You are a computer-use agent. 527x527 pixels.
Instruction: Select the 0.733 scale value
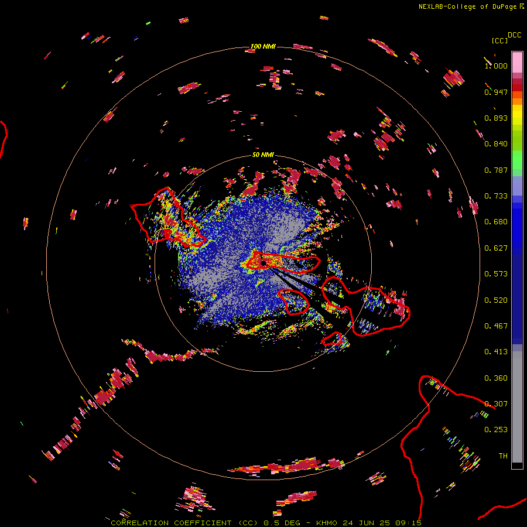tap(496, 196)
